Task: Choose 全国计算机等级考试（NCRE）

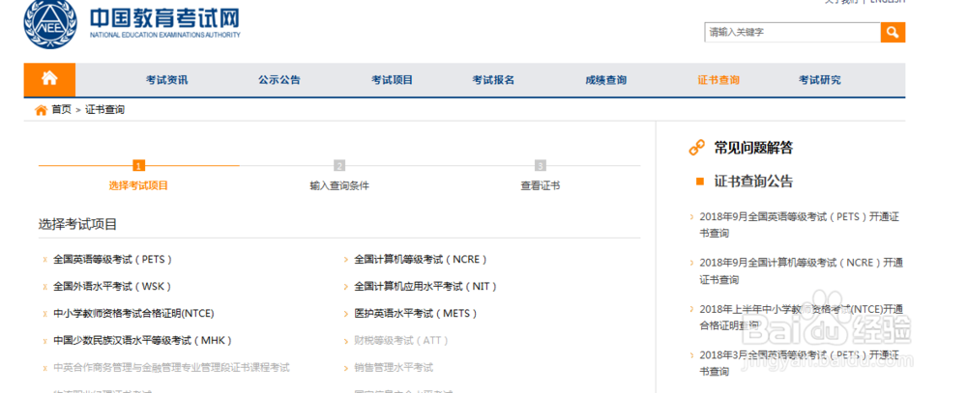Action: tap(422, 260)
